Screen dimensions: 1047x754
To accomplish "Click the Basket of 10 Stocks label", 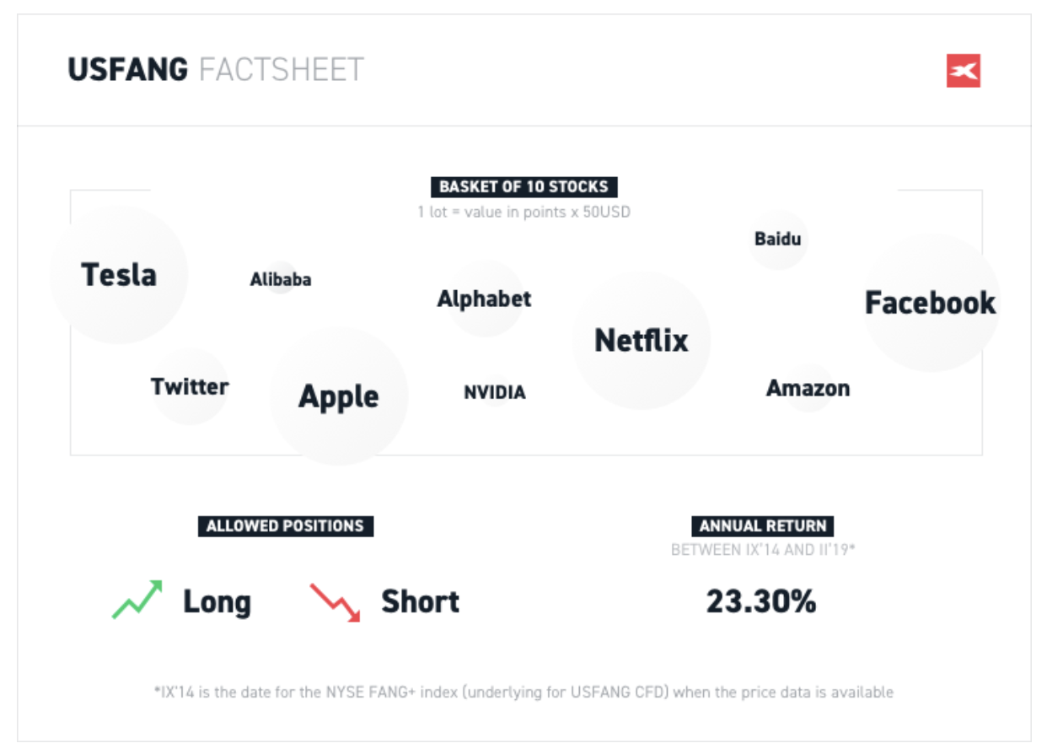I will [523, 186].
